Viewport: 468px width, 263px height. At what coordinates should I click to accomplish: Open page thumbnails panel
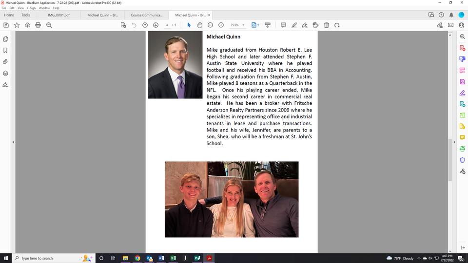coord(5,39)
